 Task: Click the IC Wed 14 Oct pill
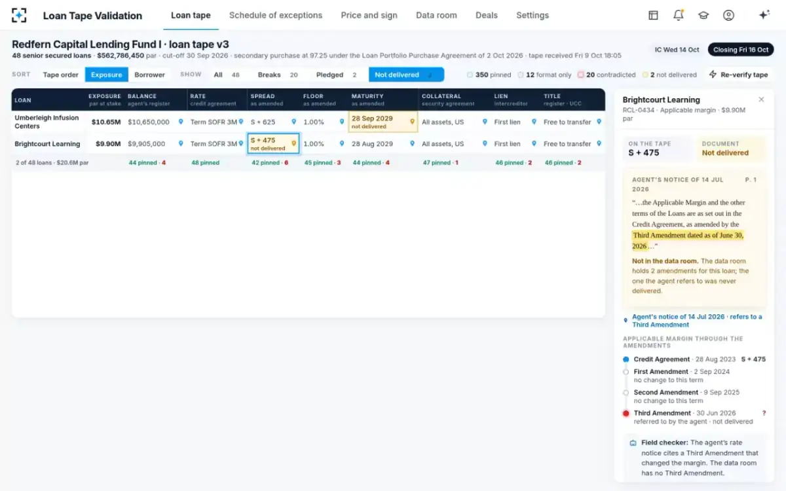tap(677, 50)
